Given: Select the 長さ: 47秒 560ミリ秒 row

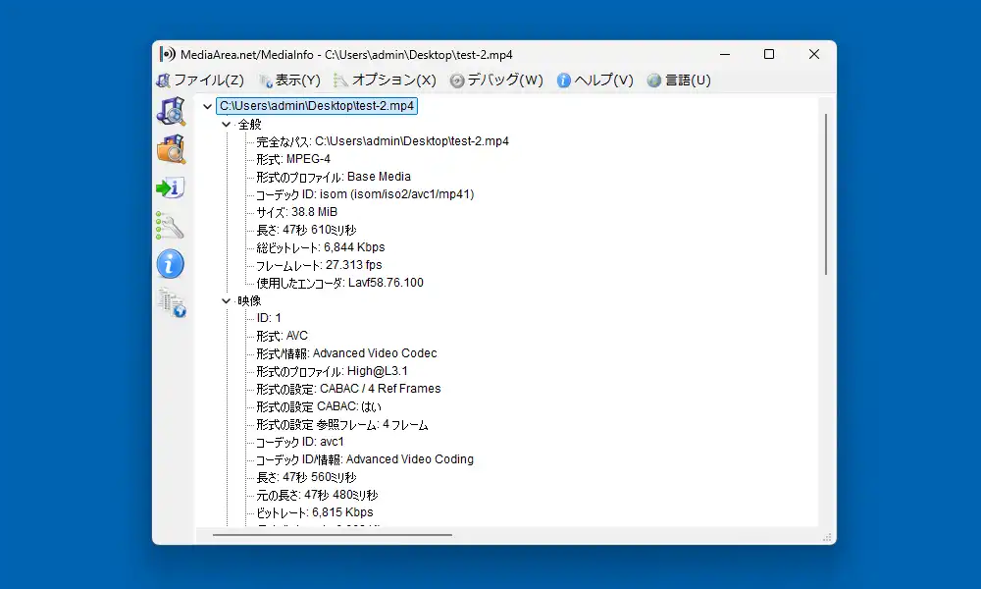Looking at the screenshot, I should pos(306,478).
